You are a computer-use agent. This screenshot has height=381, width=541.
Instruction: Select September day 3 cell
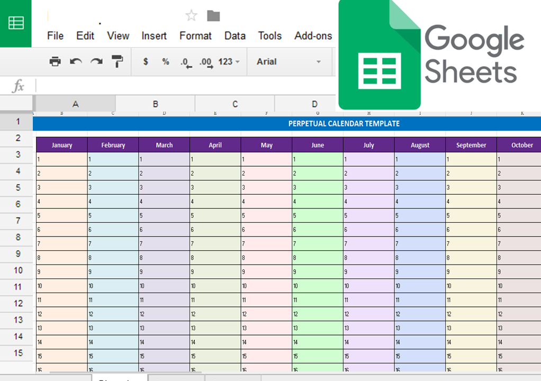click(x=471, y=187)
